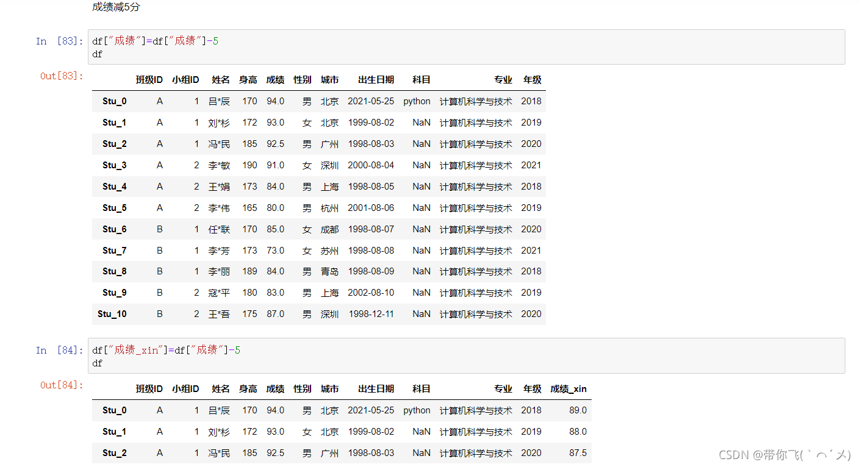Image resolution: width=860 pixels, height=467 pixels.
Task: Select row index Stu_4
Action: tap(115, 187)
